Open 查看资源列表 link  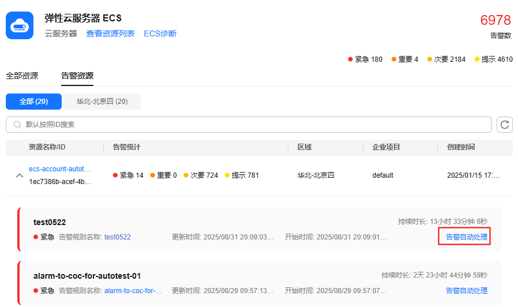[x=110, y=33]
